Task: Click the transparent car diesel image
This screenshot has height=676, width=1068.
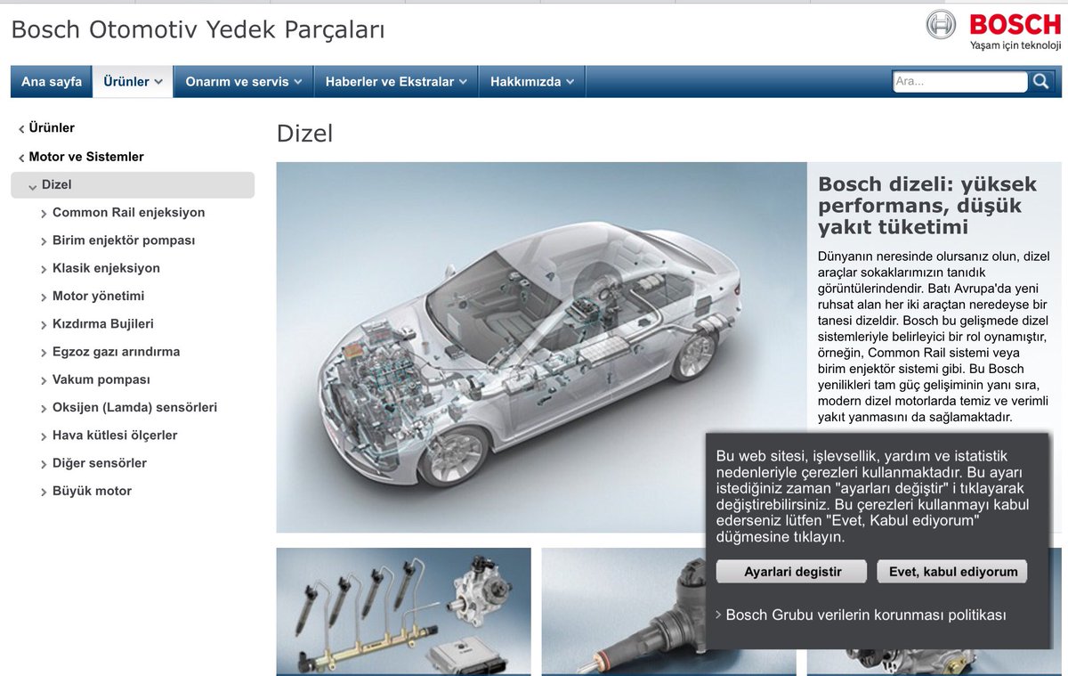Action: point(542,347)
